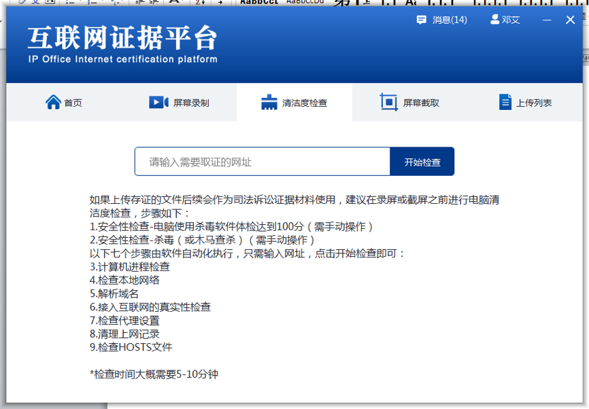Focus the 请输入需要取证的网址 input field

coord(262,162)
